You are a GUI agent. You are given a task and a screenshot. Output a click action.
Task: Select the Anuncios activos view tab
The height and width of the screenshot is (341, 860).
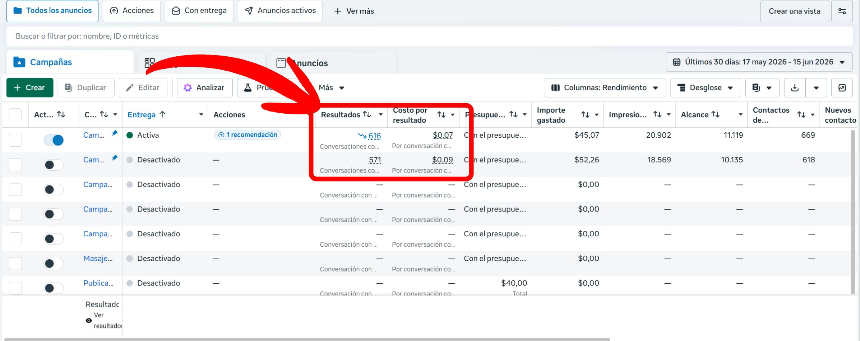point(280,11)
